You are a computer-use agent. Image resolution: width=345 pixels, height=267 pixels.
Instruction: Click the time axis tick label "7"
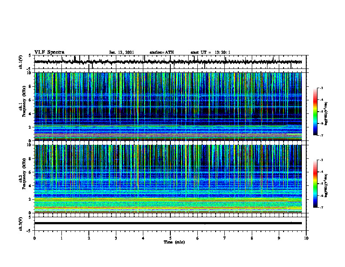[x=225, y=238]
